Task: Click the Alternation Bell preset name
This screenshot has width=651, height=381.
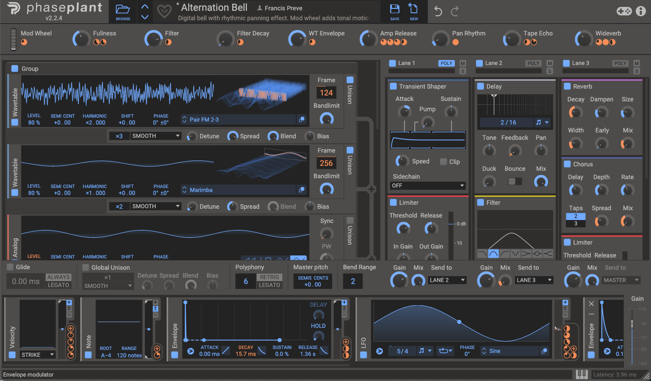Action: (x=214, y=7)
